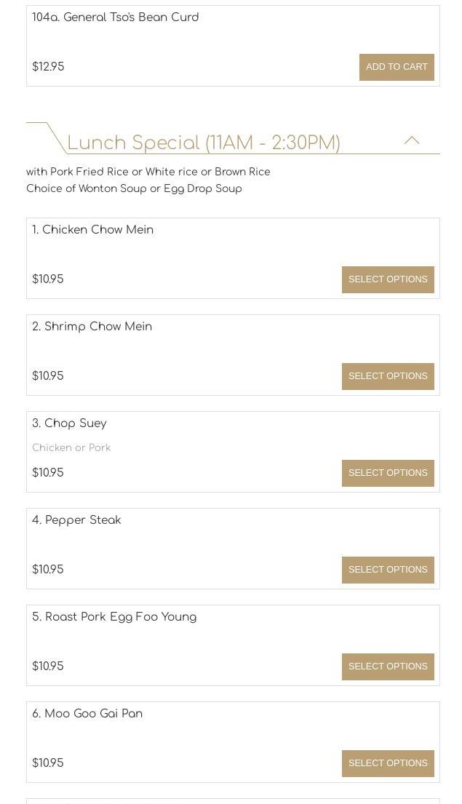Open the 6. Moo Goo Gai Pan title
462x804 pixels.
pos(87,714)
